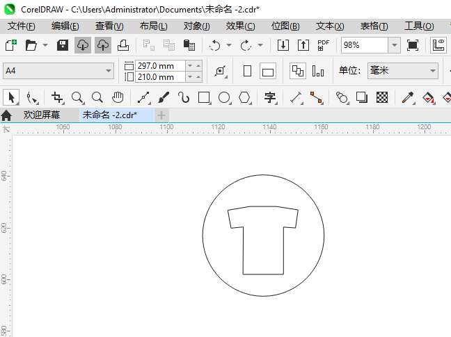The height and width of the screenshot is (337, 451).
Task: Open the Undo history dropdown arrow
Action: click(229, 45)
